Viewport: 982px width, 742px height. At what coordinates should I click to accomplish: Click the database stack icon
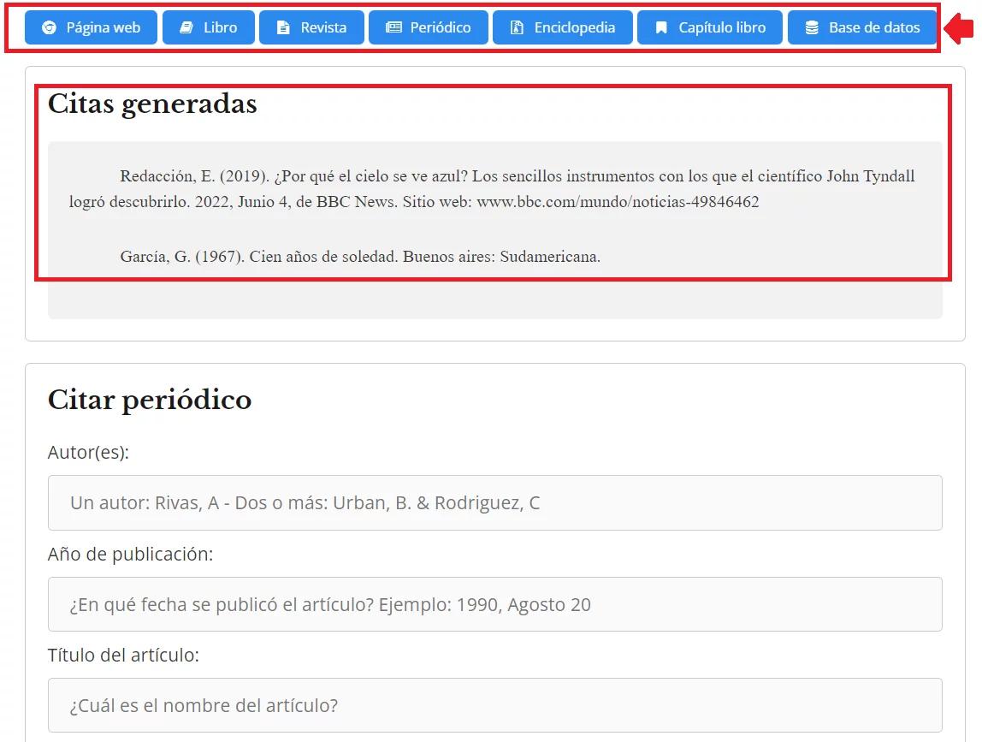coord(812,27)
